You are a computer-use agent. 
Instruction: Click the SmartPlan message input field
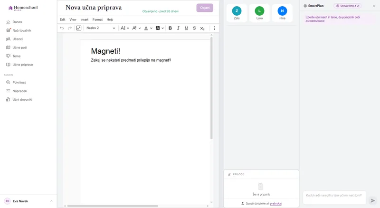(334, 198)
